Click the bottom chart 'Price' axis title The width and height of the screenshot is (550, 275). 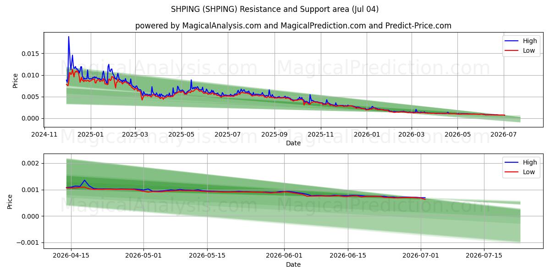click(10, 202)
